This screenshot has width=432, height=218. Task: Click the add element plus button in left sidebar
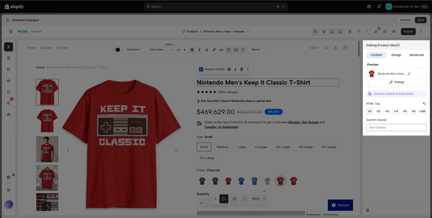click(x=8, y=47)
